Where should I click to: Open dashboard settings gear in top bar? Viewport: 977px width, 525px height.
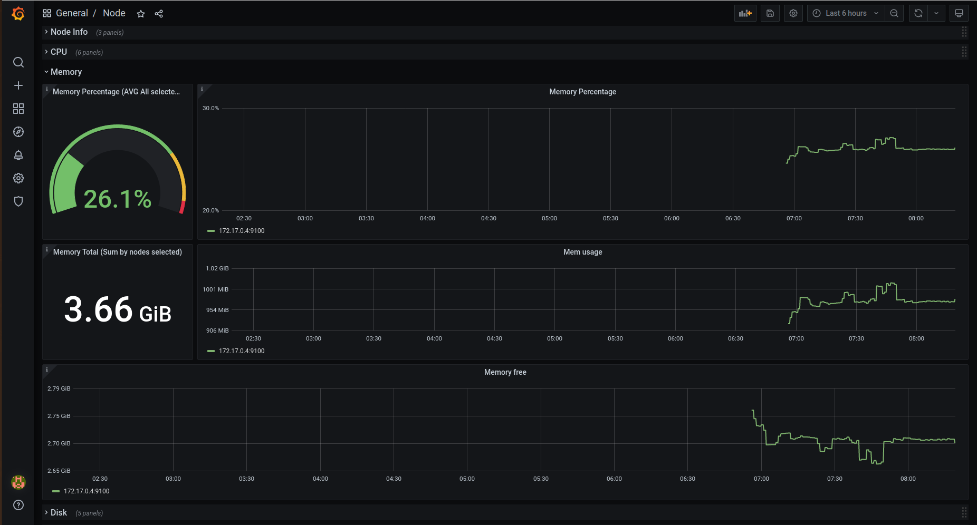point(793,13)
